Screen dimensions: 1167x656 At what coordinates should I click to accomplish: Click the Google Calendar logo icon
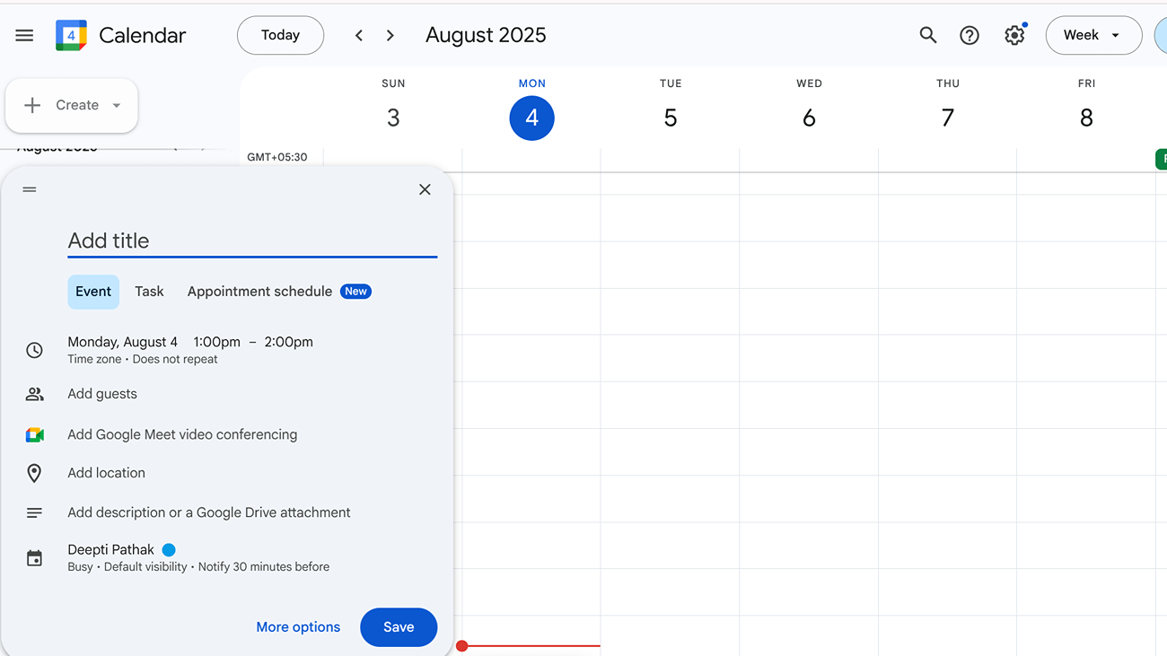[x=68, y=35]
